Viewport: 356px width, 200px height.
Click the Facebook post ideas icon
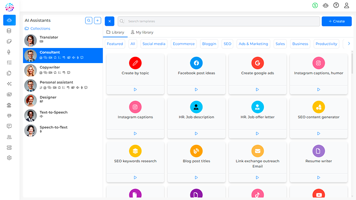coord(196,63)
